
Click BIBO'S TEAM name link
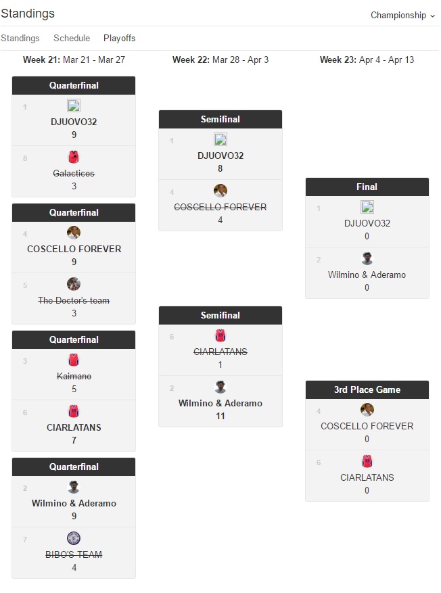[74, 554]
